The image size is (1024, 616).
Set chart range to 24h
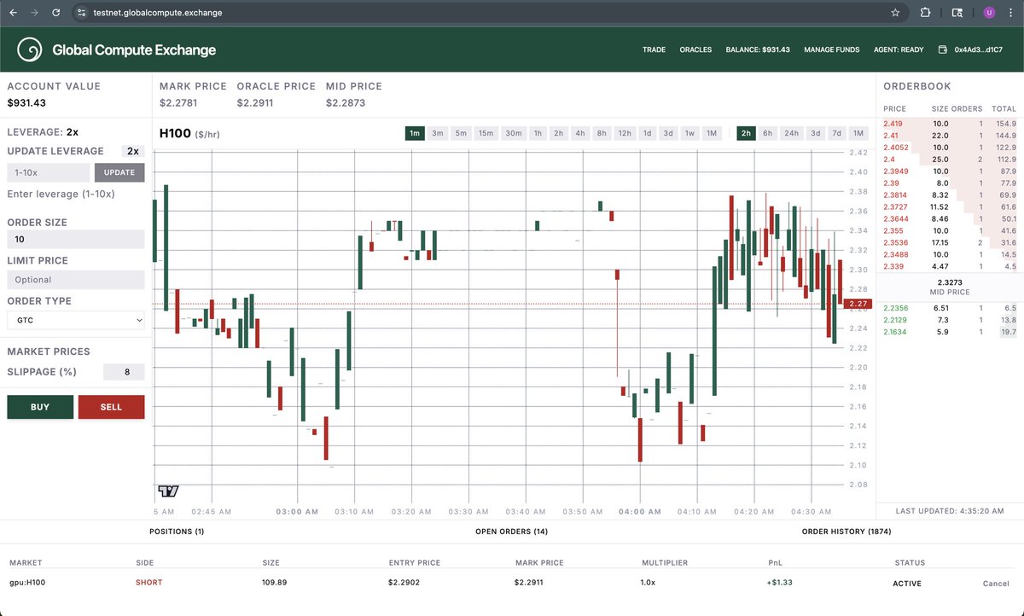[x=792, y=133]
